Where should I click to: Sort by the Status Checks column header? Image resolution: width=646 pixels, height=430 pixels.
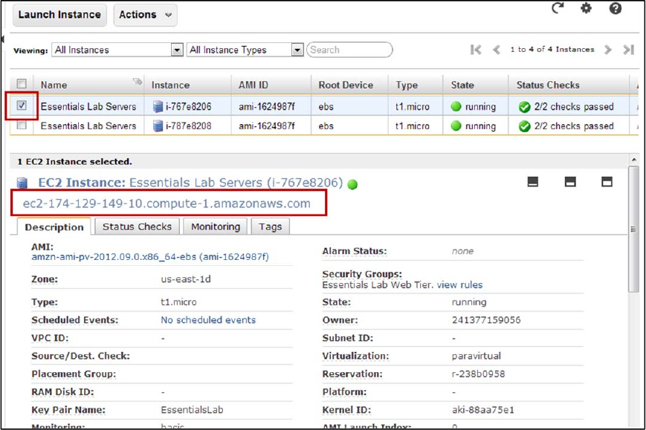(x=569, y=85)
